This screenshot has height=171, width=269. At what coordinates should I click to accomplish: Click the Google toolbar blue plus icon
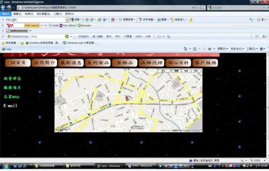pos(104,20)
